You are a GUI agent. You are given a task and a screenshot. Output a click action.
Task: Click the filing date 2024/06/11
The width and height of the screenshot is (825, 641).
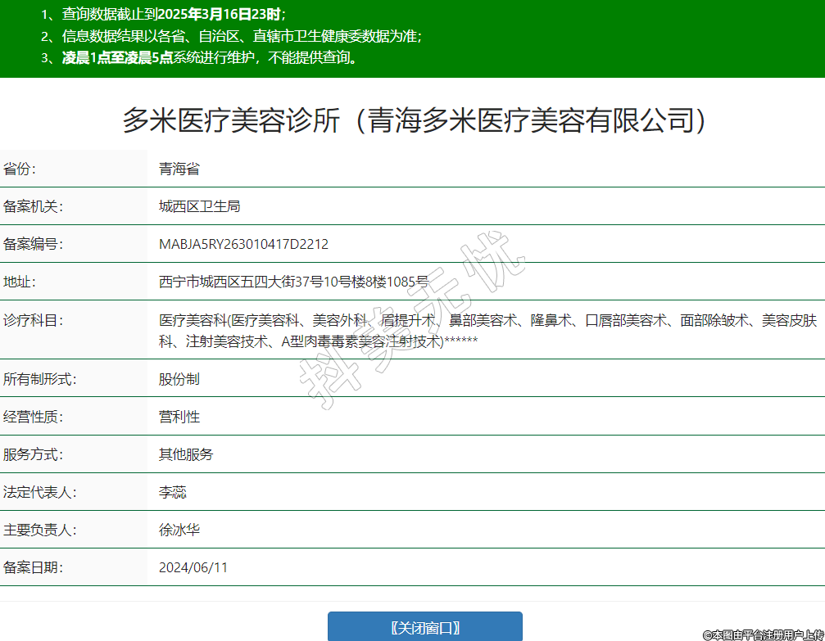[193, 567]
